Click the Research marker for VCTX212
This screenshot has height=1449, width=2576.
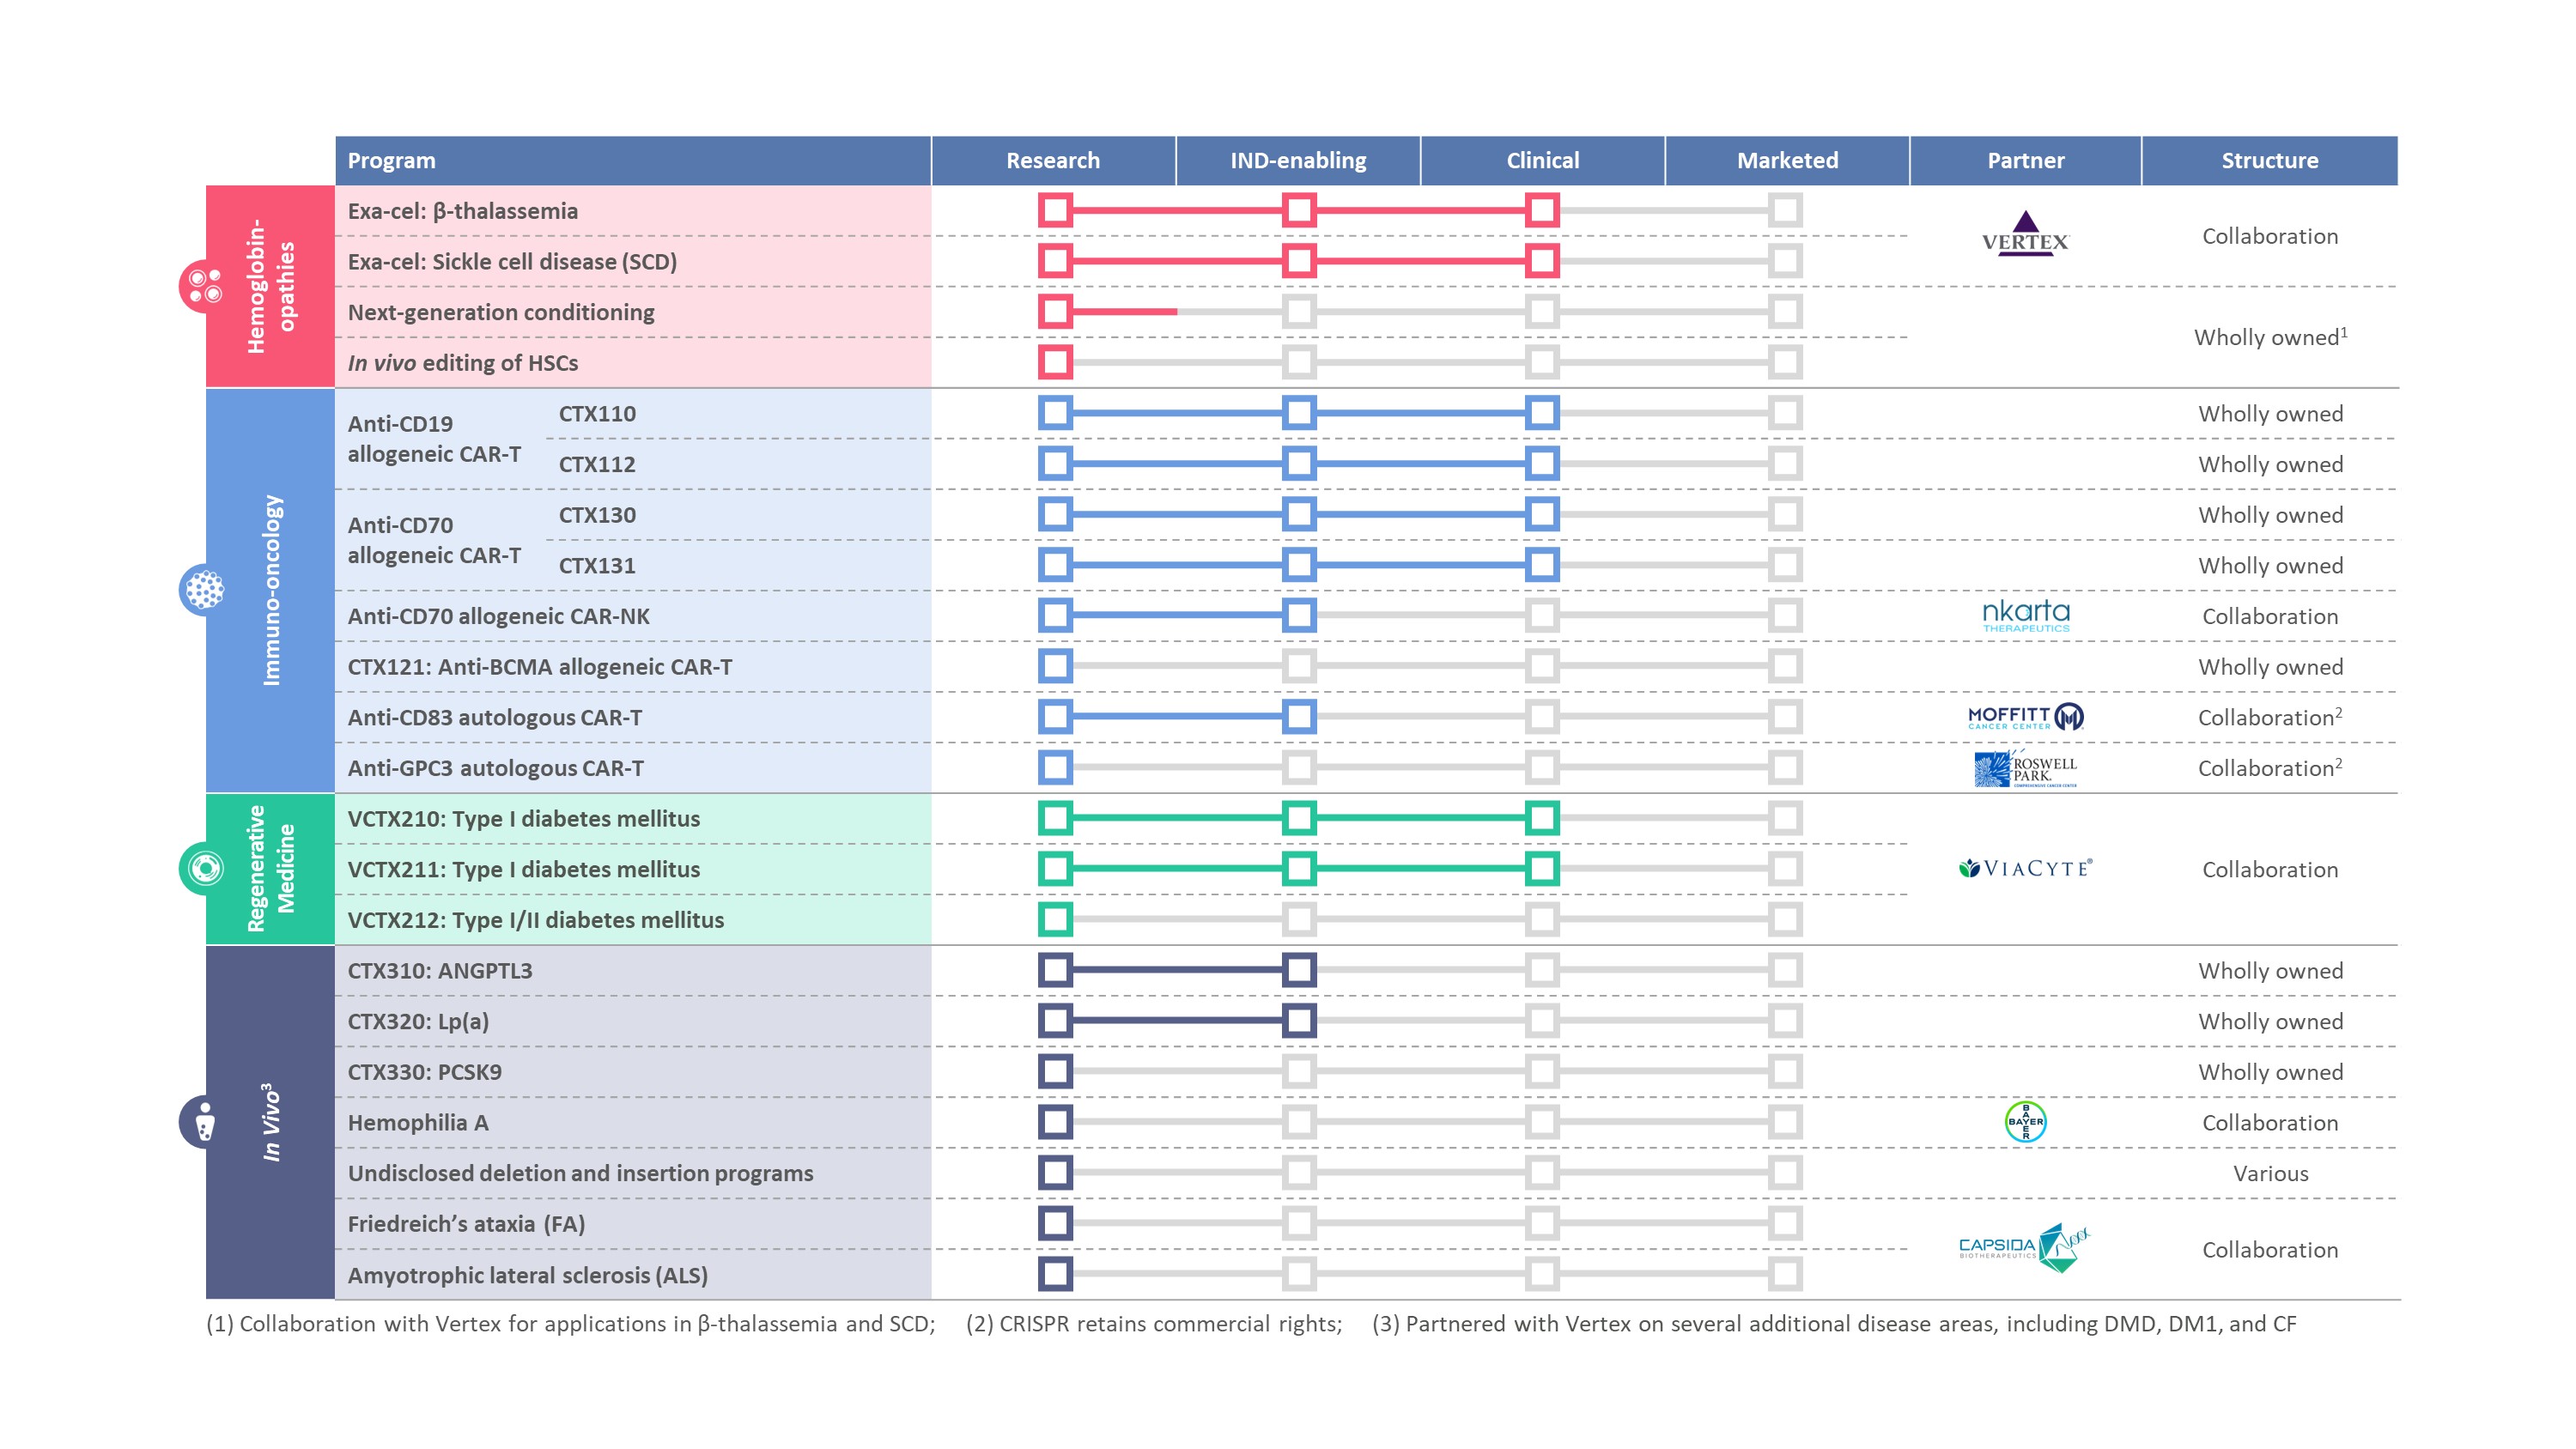tap(1055, 919)
